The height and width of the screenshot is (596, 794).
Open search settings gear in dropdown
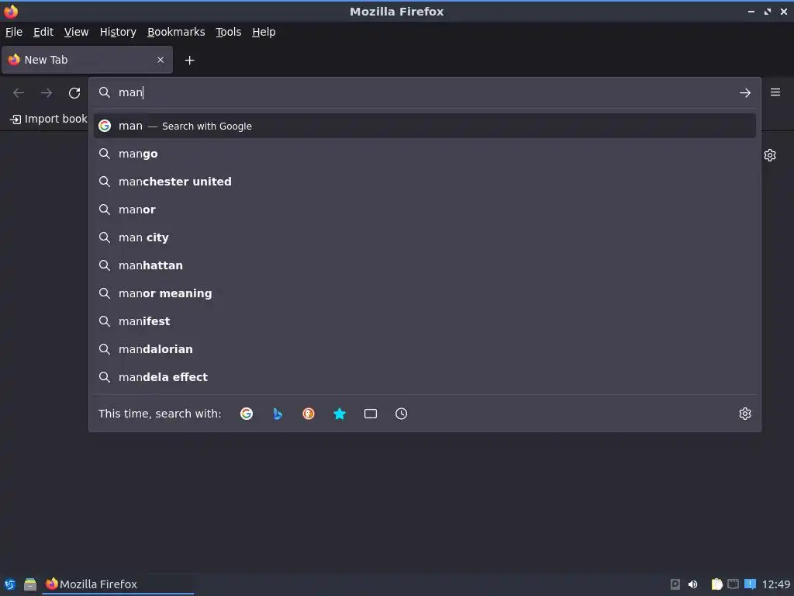[x=744, y=414]
